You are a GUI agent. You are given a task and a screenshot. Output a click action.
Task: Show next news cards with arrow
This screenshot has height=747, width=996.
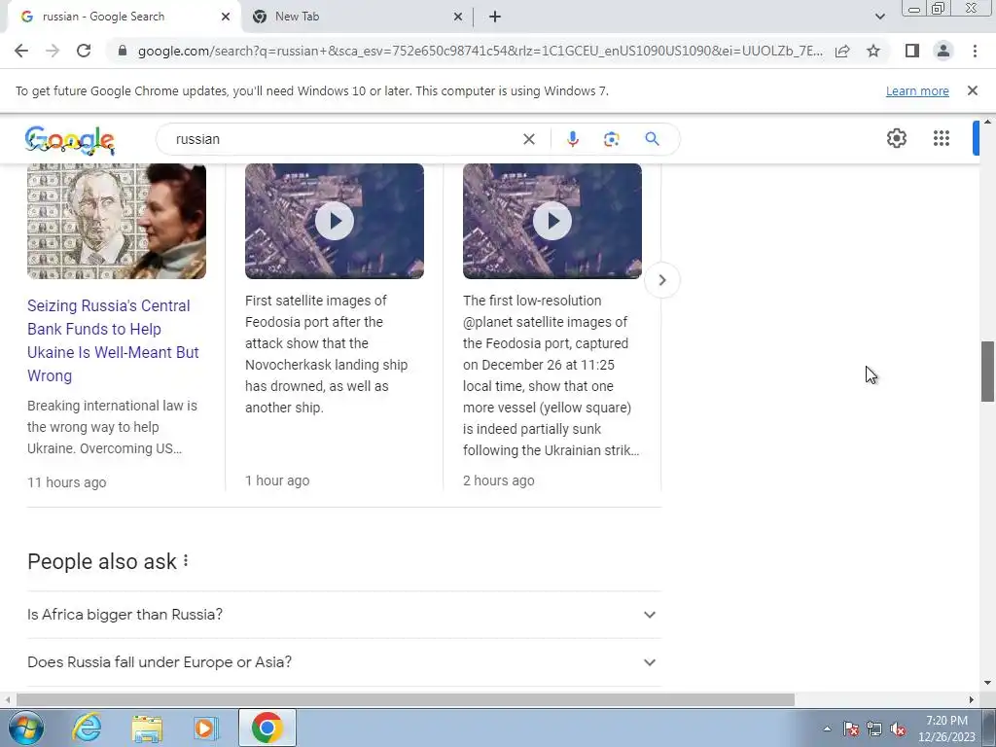661,280
